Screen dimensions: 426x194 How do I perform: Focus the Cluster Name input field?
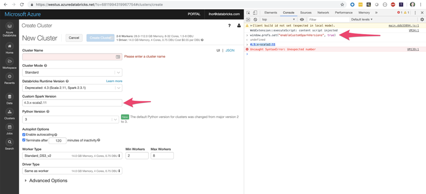[x=72, y=57]
